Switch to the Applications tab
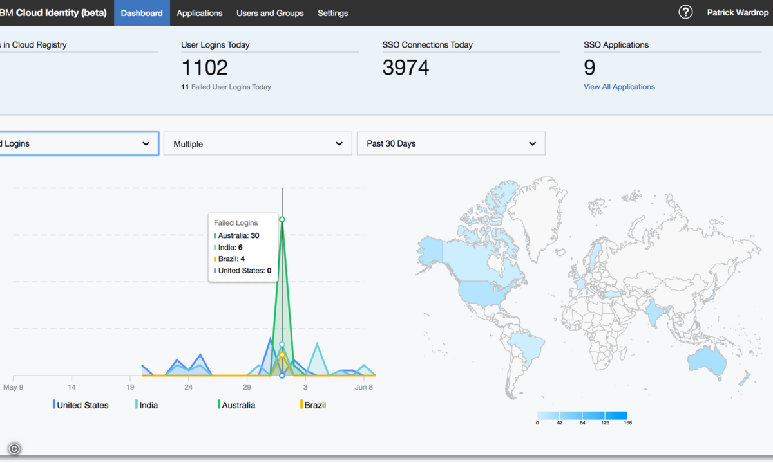Image resolution: width=773 pixels, height=463 pixels. (x=200, y=13)
